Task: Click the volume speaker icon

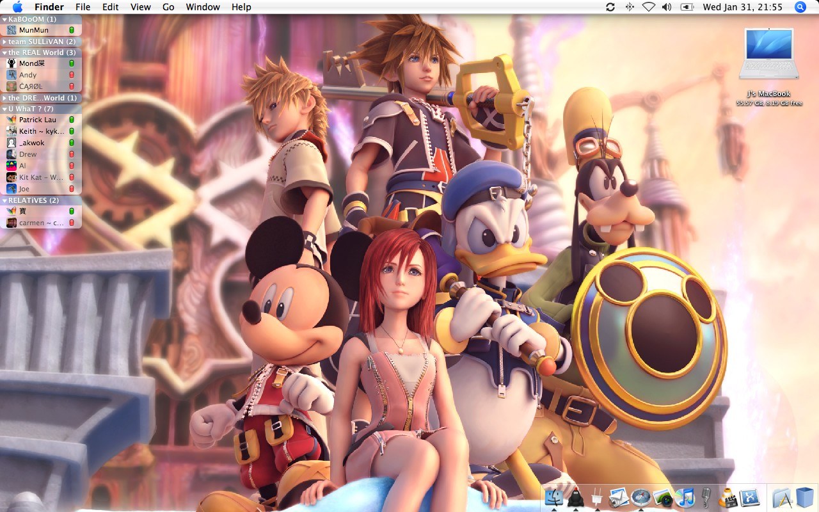Action: pos(667,7)
